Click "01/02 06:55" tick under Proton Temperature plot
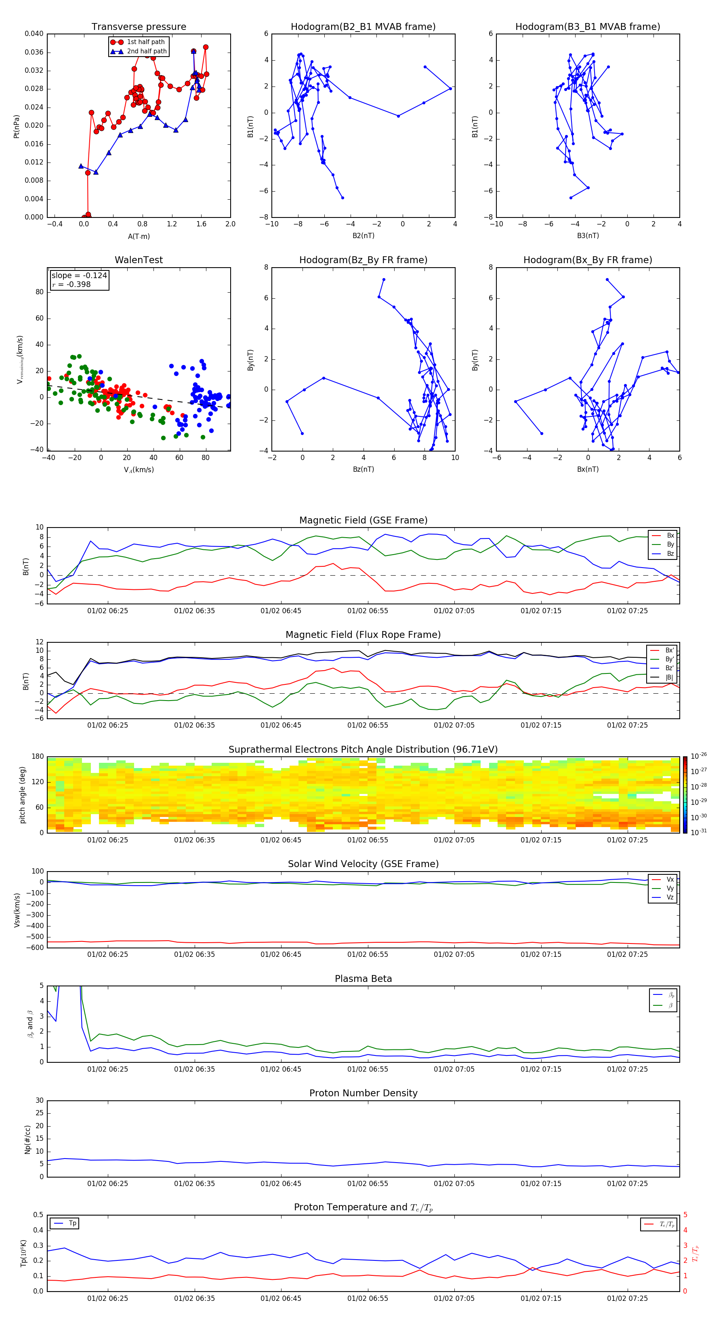This screenshot has width=727, height=1334. (368, 1298)
